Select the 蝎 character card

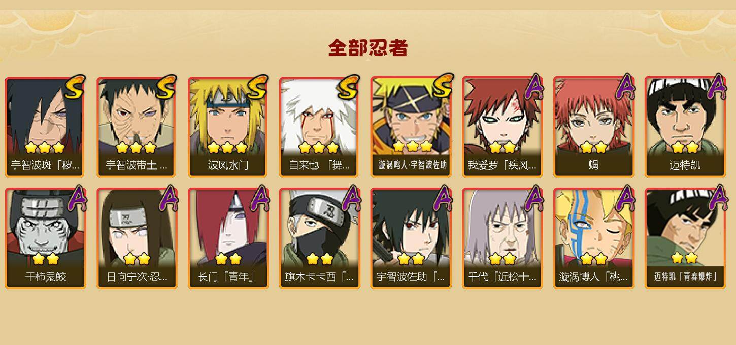[x=594, y=127]
